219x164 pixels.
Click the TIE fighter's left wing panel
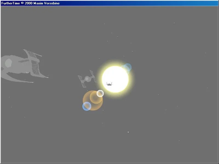tap(82, 81)
